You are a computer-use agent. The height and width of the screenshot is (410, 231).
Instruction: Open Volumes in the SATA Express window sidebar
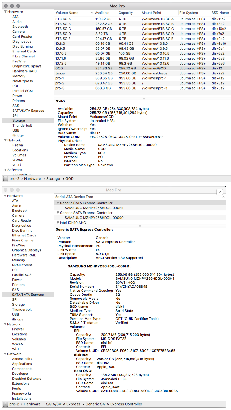[19, 339]
